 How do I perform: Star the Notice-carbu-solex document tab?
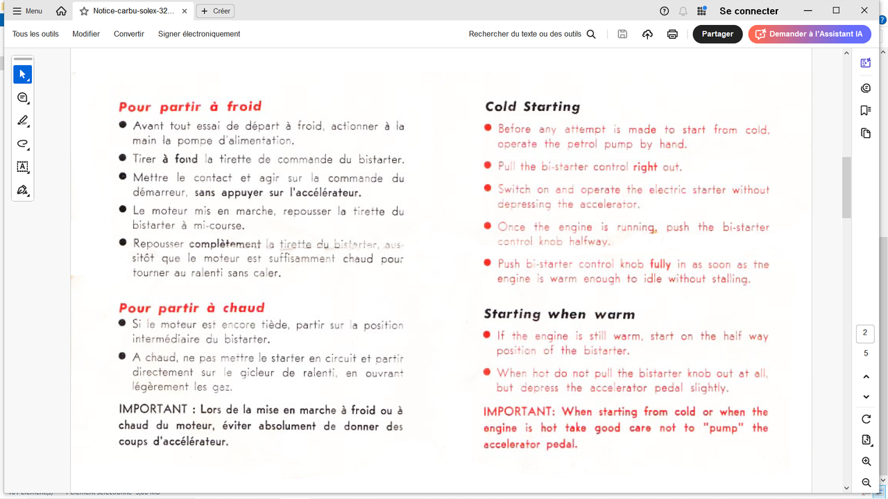[x=84, y=11]
